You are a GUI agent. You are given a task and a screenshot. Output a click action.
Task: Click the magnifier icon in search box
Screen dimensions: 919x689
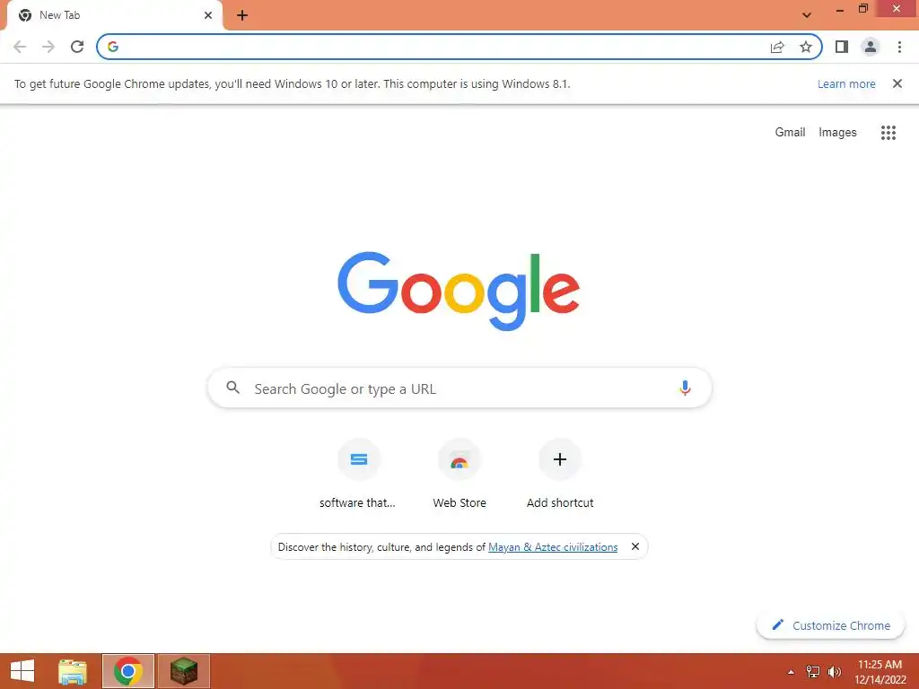(x=233, y=388)
